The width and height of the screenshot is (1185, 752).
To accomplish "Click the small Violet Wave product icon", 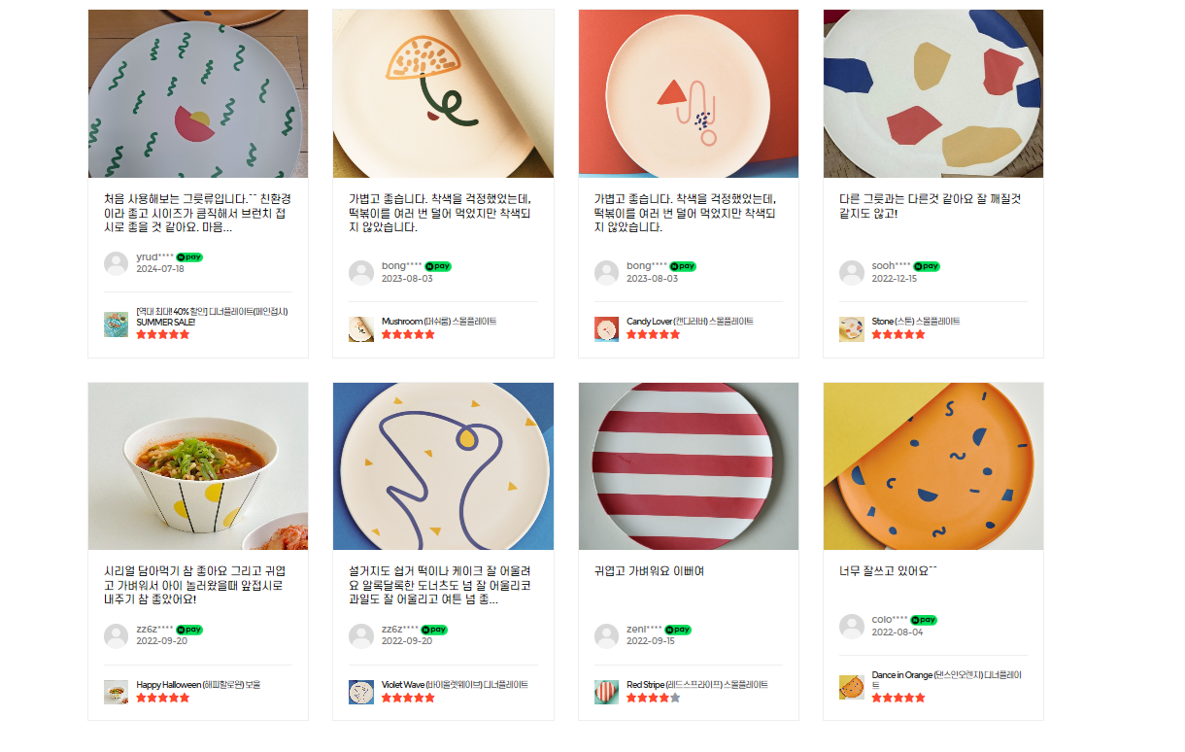I will pos(361,692).
